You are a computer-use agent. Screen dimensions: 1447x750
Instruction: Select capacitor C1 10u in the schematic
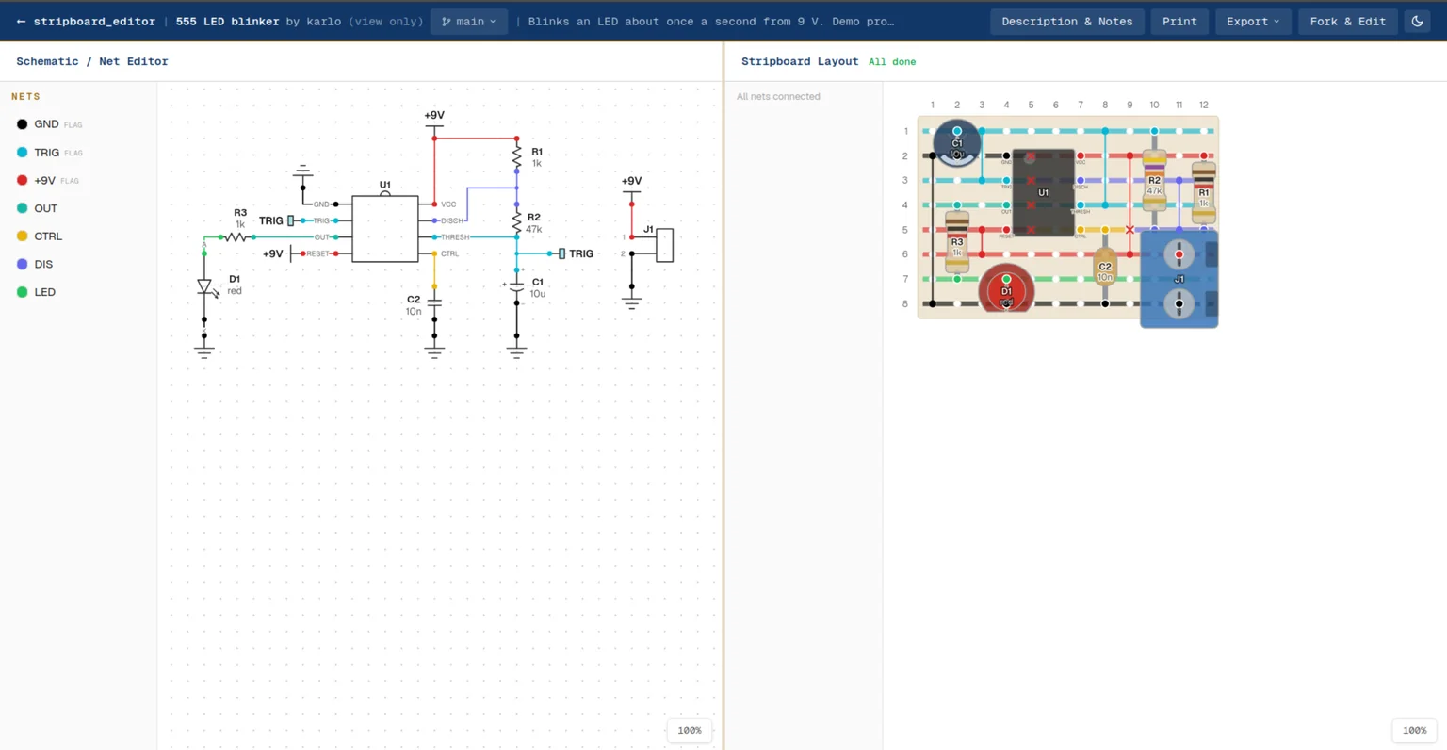coord(517,286)
